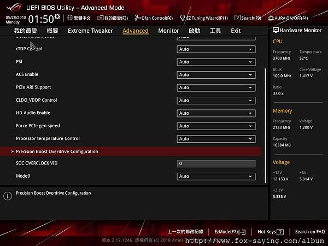Image resolution: width=328 pixels, height=246 pixels.
Task: Open the 概要 main tab
Action: (x=52, y=31)
